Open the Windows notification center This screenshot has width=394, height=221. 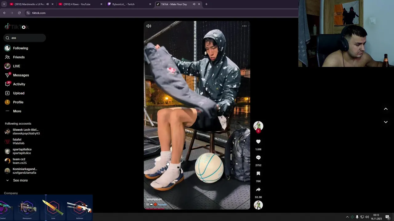pyautogui.click(x=388, y=217)
